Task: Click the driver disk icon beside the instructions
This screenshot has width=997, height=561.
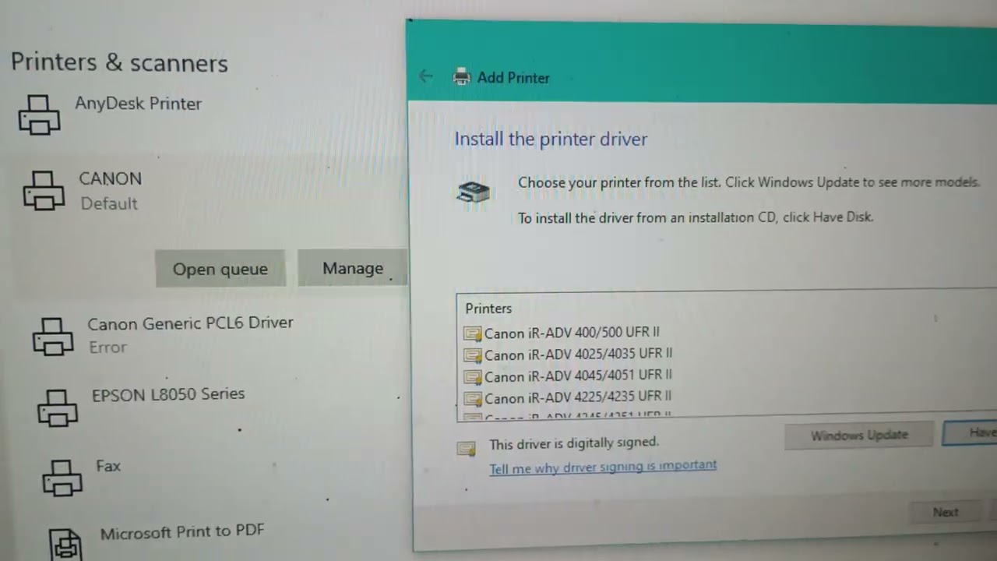Action: point(473,192)
